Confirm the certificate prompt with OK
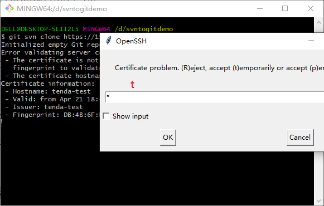Viewport: 324px width, 206px height. 168,138
